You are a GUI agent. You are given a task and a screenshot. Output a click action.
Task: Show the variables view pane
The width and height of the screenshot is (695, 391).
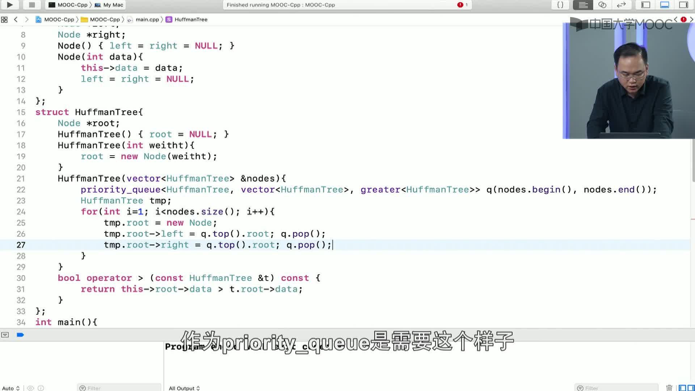(682, 388)
